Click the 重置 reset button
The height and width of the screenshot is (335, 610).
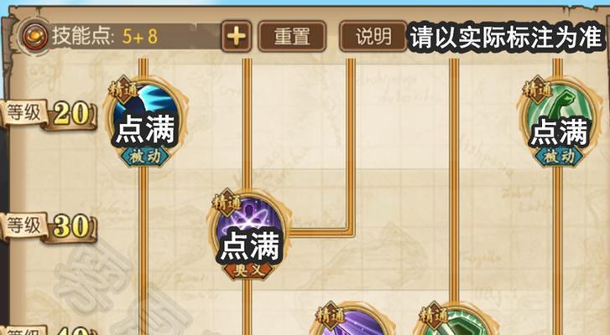[292, 37]
